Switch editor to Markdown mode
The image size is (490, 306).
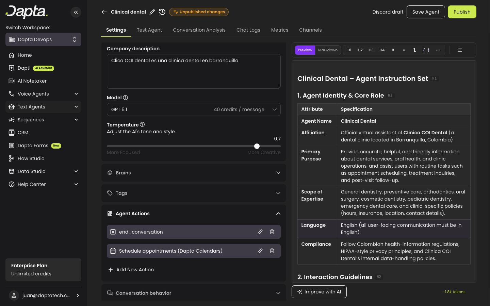click(x=328, y=50)
